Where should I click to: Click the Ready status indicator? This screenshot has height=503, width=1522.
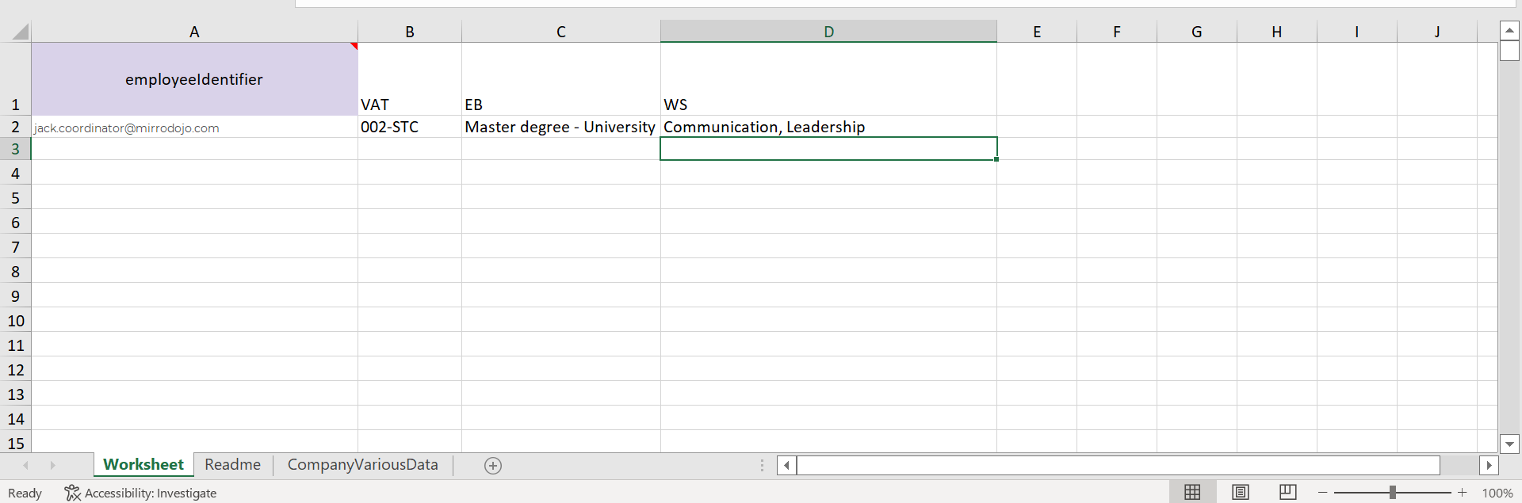(x=25, y=493)
